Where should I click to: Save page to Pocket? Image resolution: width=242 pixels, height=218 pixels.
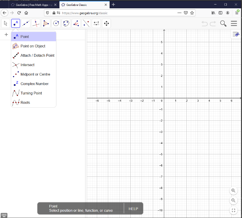[x=186, y=13]
